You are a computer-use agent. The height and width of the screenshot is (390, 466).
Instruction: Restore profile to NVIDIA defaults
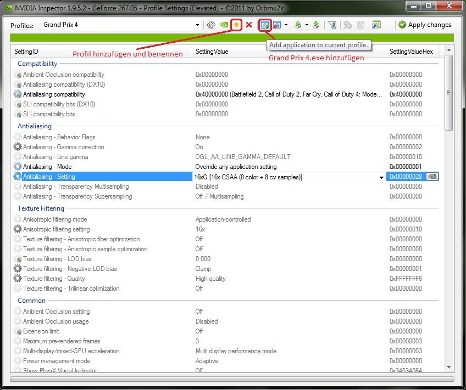[224, 25]
